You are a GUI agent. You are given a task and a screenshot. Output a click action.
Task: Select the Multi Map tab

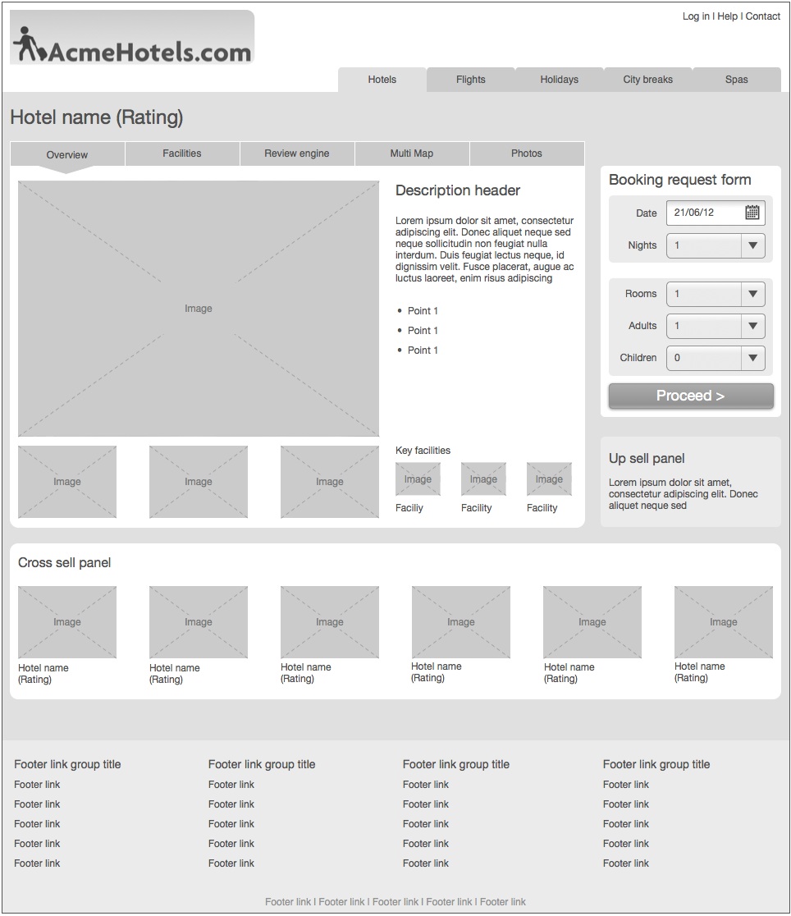tap(411, 153)
